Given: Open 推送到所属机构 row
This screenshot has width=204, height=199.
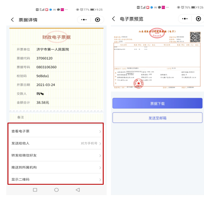Looking at the screenshot, I should pyautogui.click(x=56, y=167).
